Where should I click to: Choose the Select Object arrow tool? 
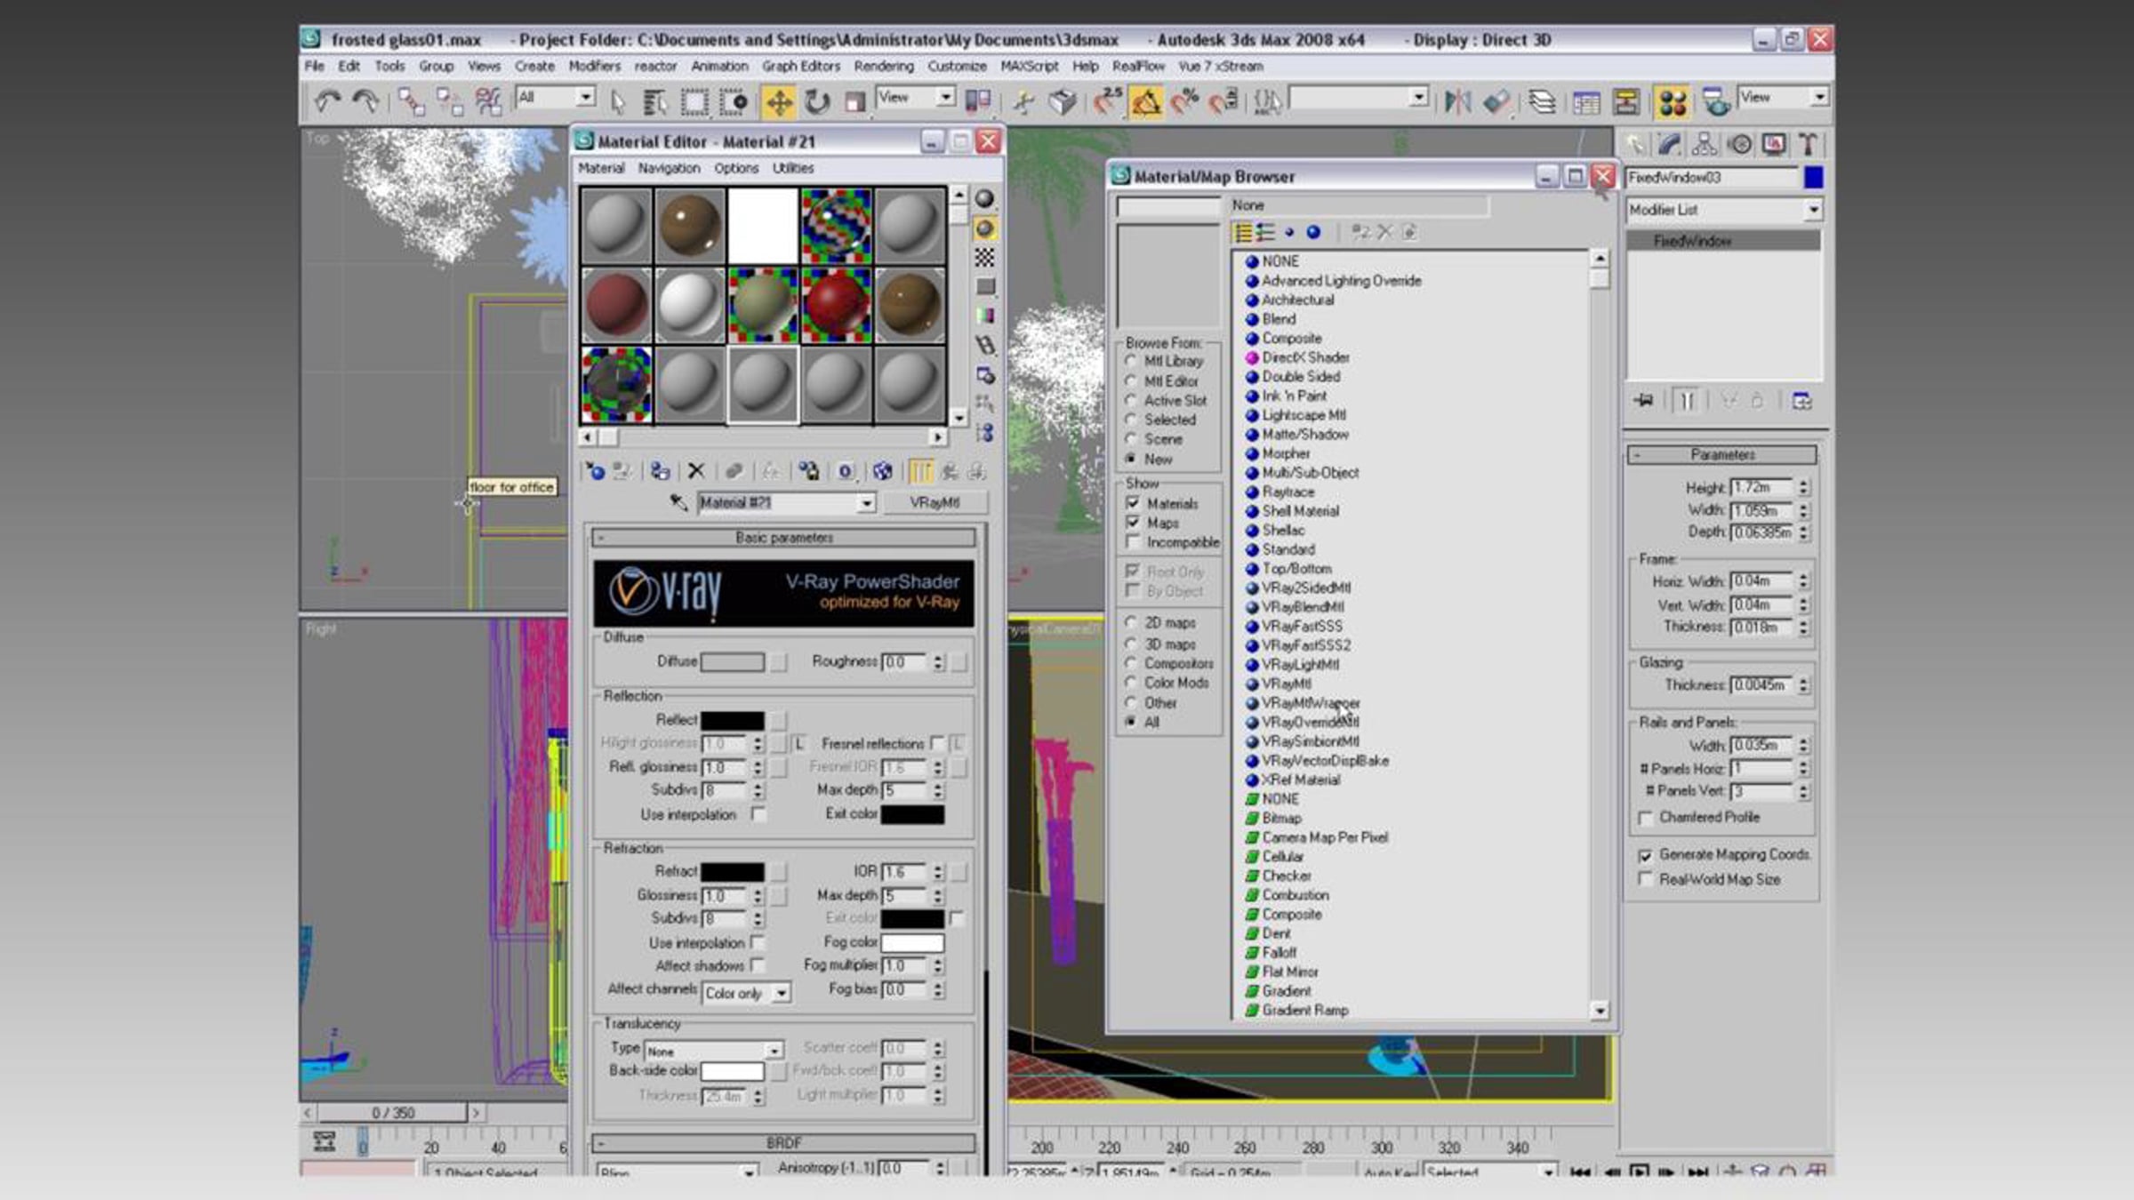coord(618,102)
